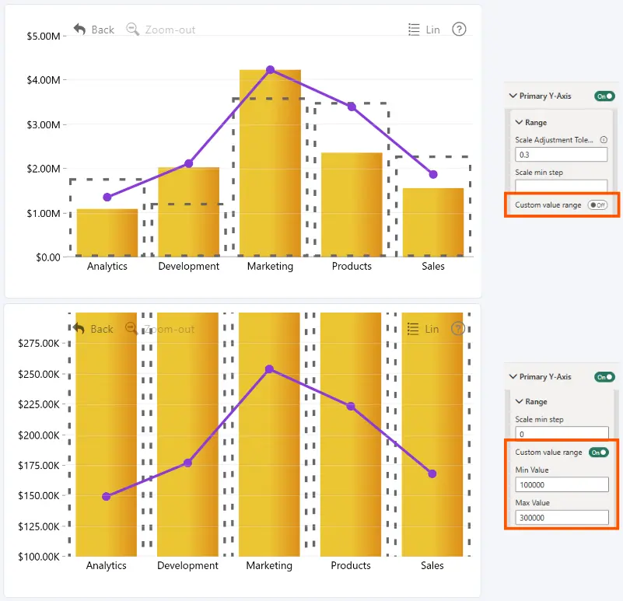Select the Development bar in top chart
This screenshot has width=623, height=601.
coord(189,212)
